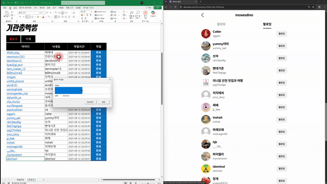
Task: Click the Normal view status bar icon
Action: [125, 183]
